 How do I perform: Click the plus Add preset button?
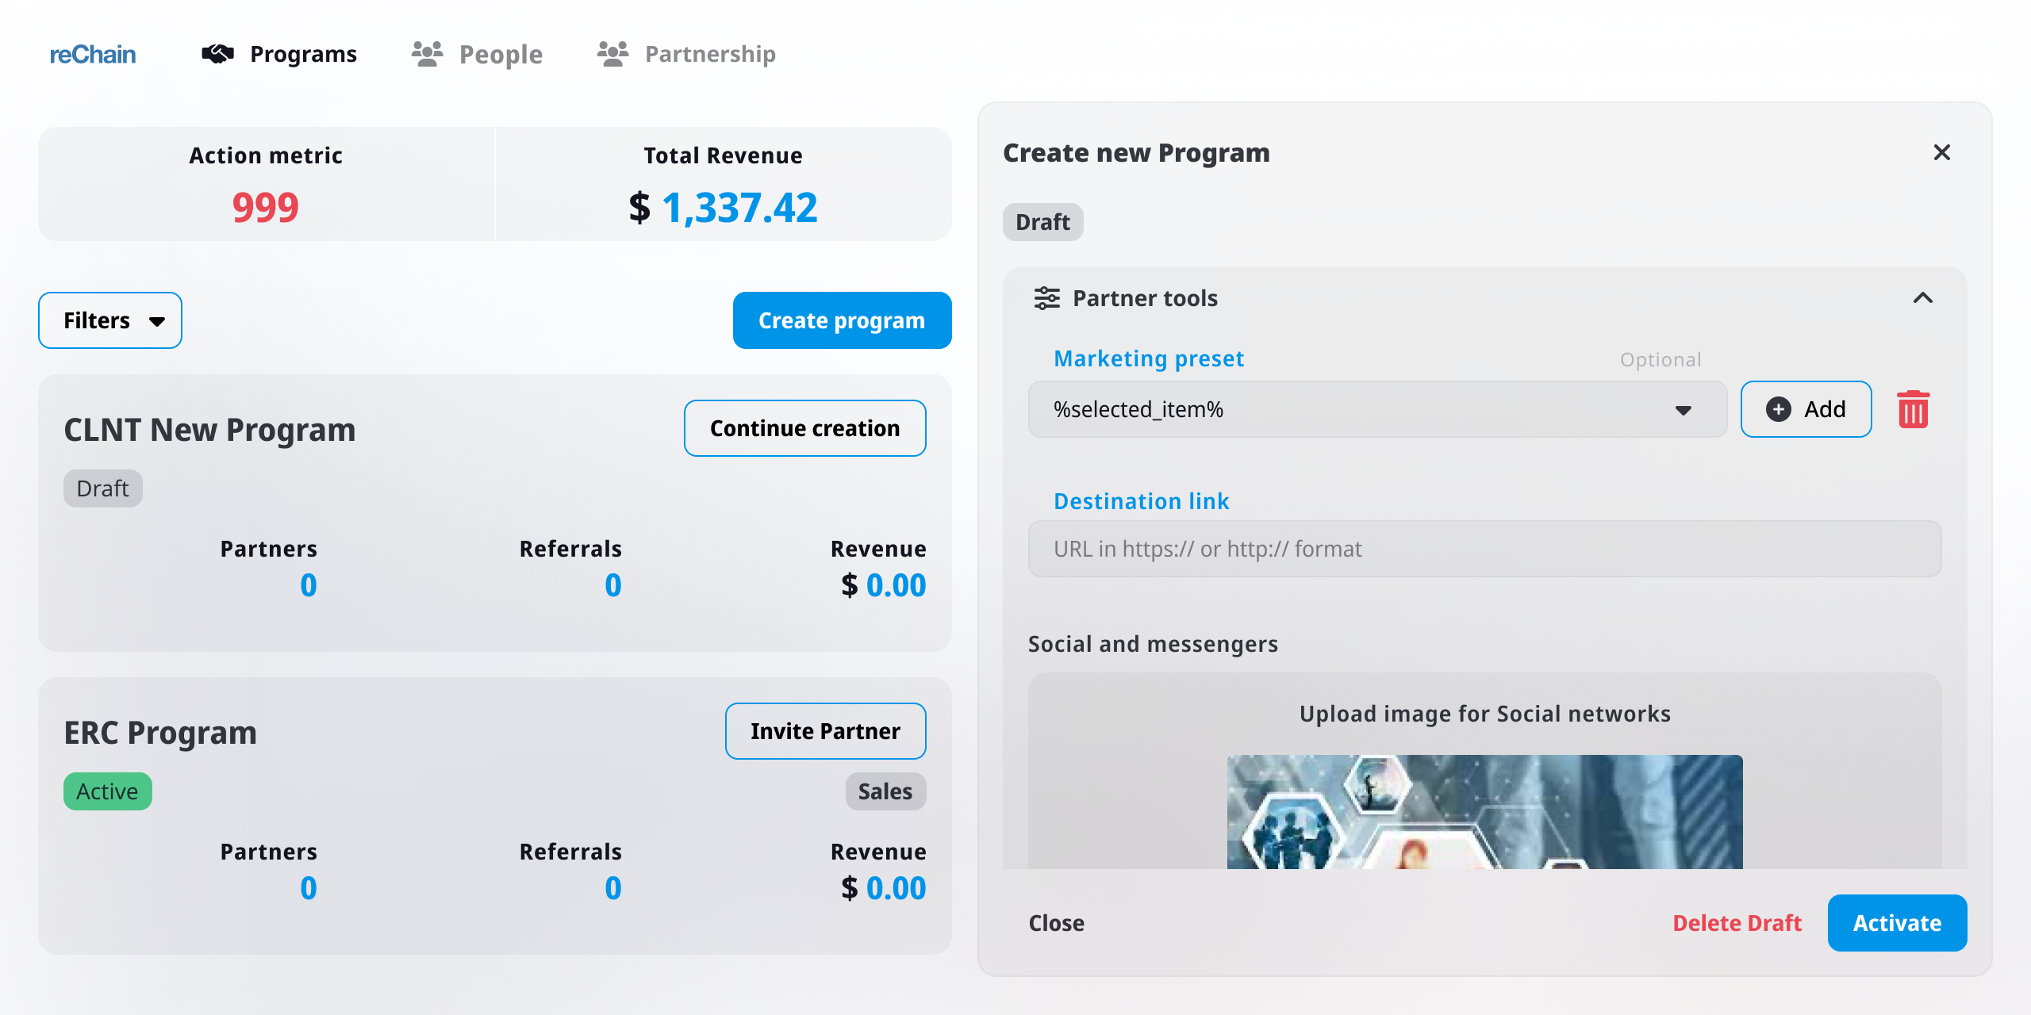pyautogui.click(x=1806, y=409)
